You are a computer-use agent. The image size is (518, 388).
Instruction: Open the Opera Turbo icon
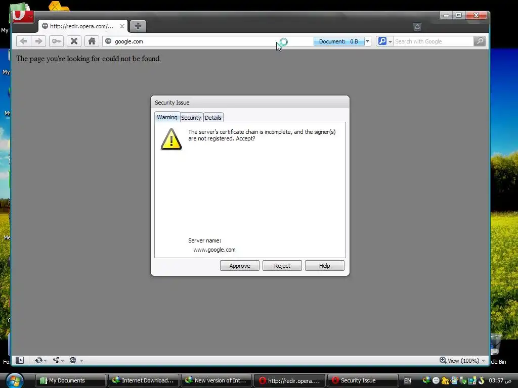pyautogui.click(x=73, y=360)
